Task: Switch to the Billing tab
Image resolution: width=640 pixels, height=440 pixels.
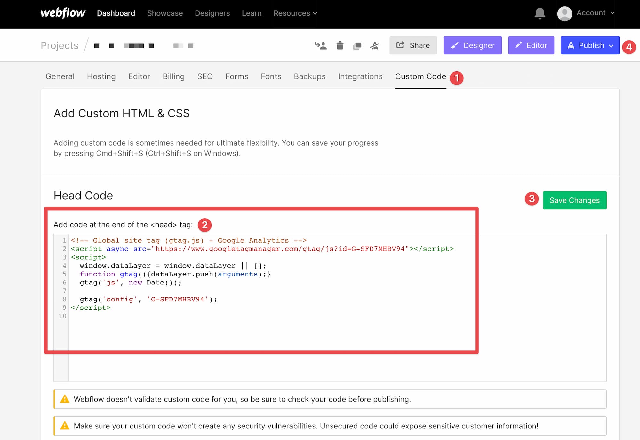Action: coord(173,76)
